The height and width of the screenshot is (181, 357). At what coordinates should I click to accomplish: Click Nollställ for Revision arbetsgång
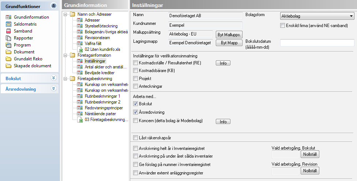tap(310, 170)
